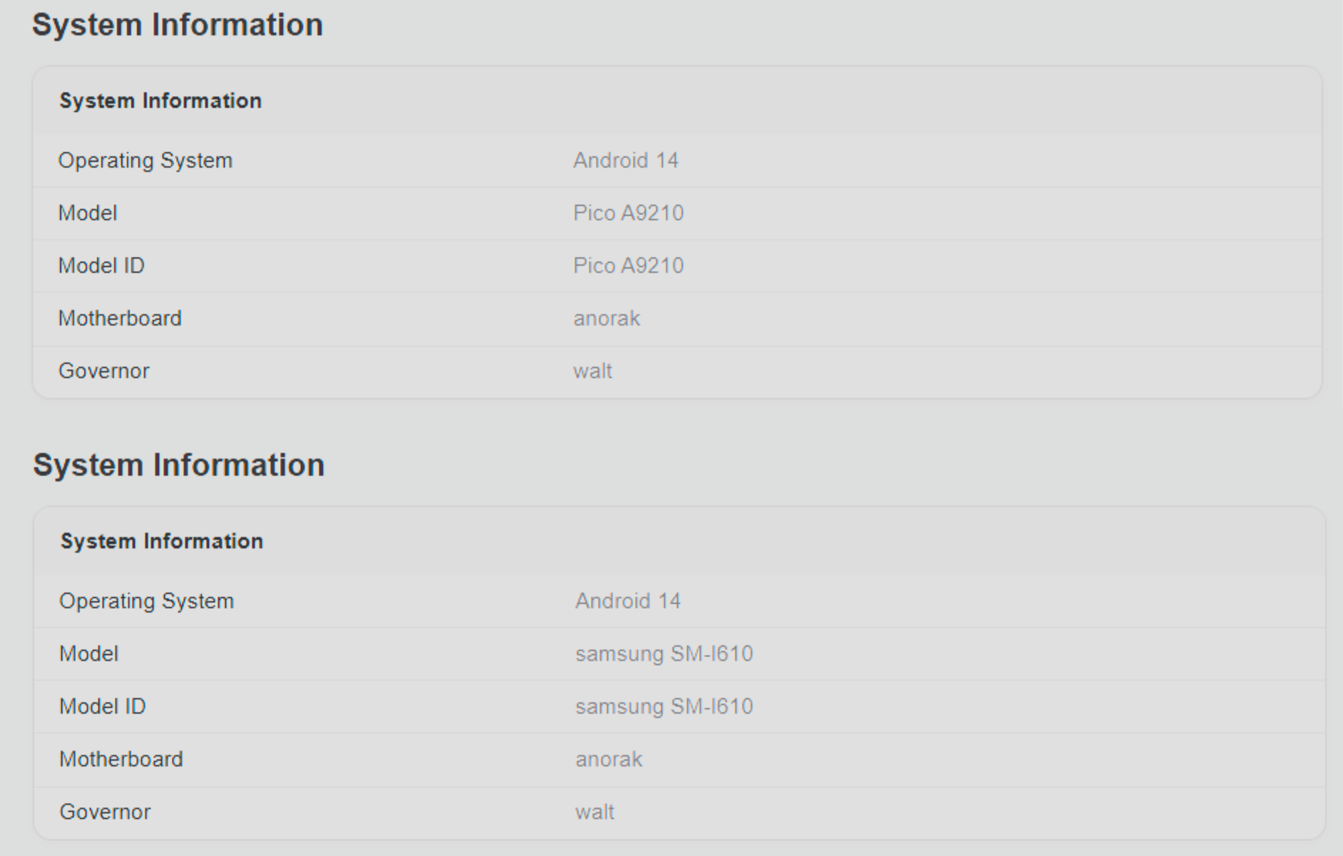This screenshot has height=856, width=1343.
Task: Click the Operating System label in first table
Action: point(146,160)
